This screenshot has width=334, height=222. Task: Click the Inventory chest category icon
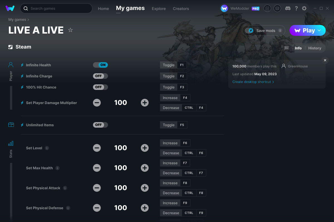pyautogui.click(x=11, y=125)
